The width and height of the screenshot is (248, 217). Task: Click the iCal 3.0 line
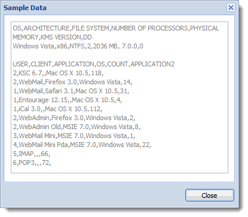click(x=57, y=109)
